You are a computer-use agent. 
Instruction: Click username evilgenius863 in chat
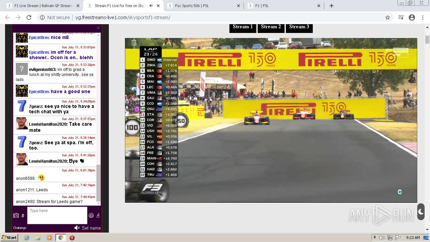[x=43, y=70]
